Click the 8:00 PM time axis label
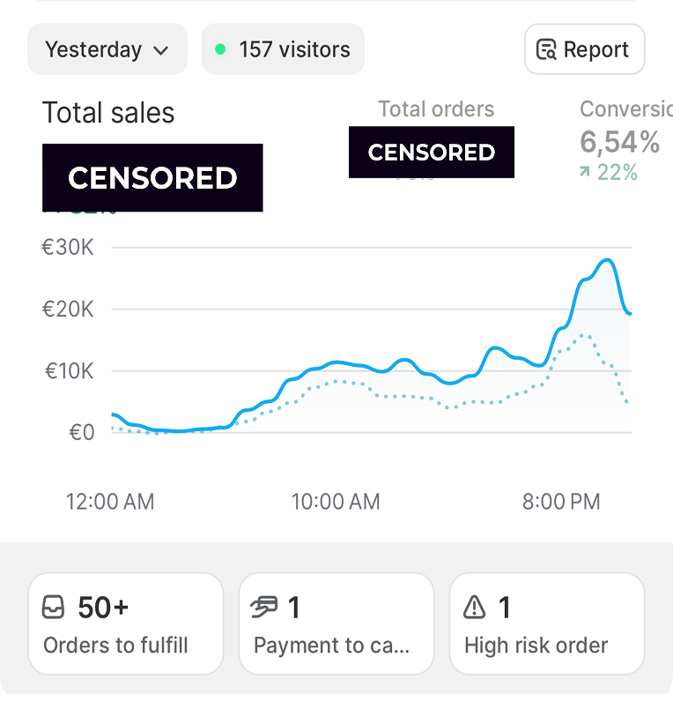This screenshot has height=709, width=673. tap(560, 502)
